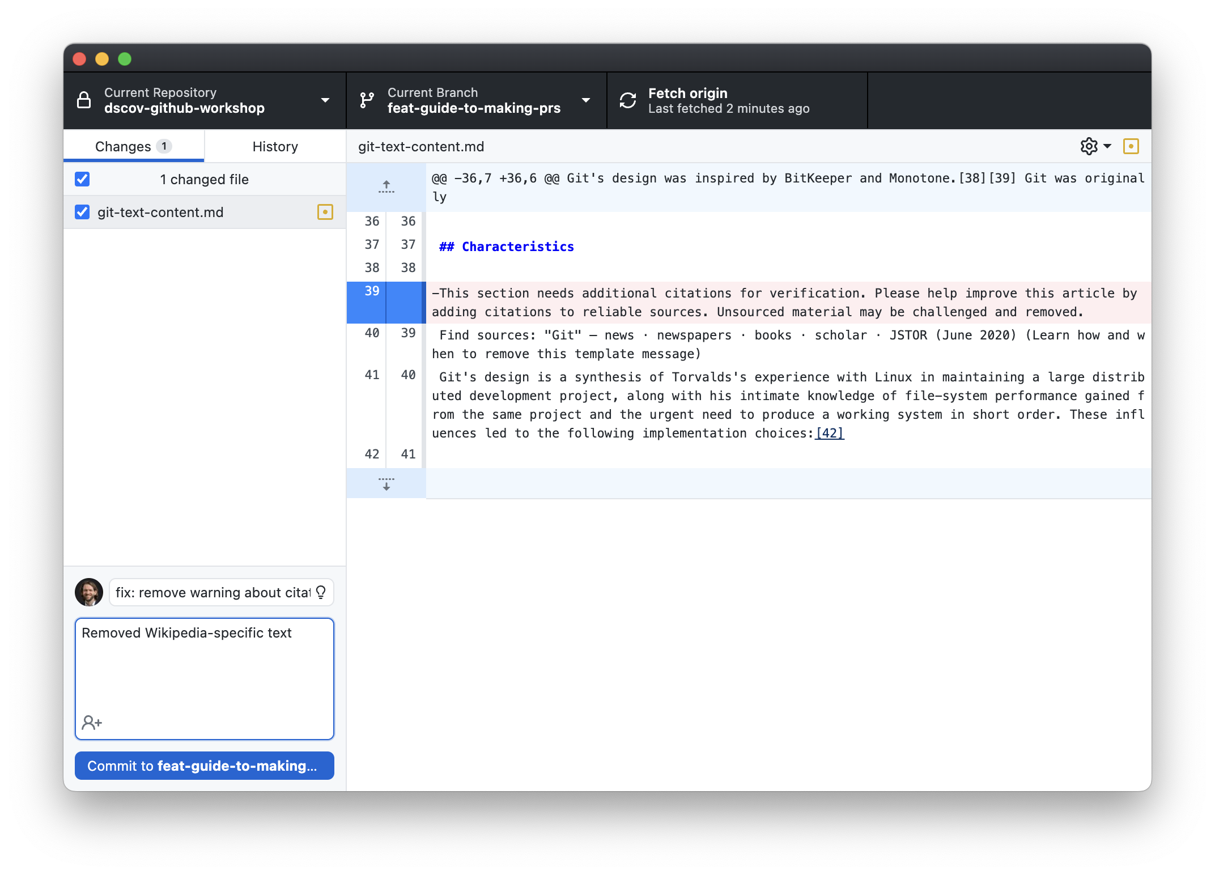Viewport: 1215px width, 875px height.
Task: Click the fetch origin sync icon
Action: (x=627, y=100)
